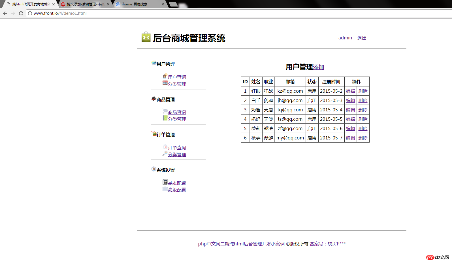Click the 邮箱 column header

[290, 82]
